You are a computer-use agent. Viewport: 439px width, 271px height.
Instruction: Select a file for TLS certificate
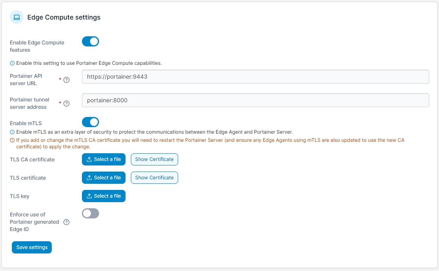tap(104, 178)
